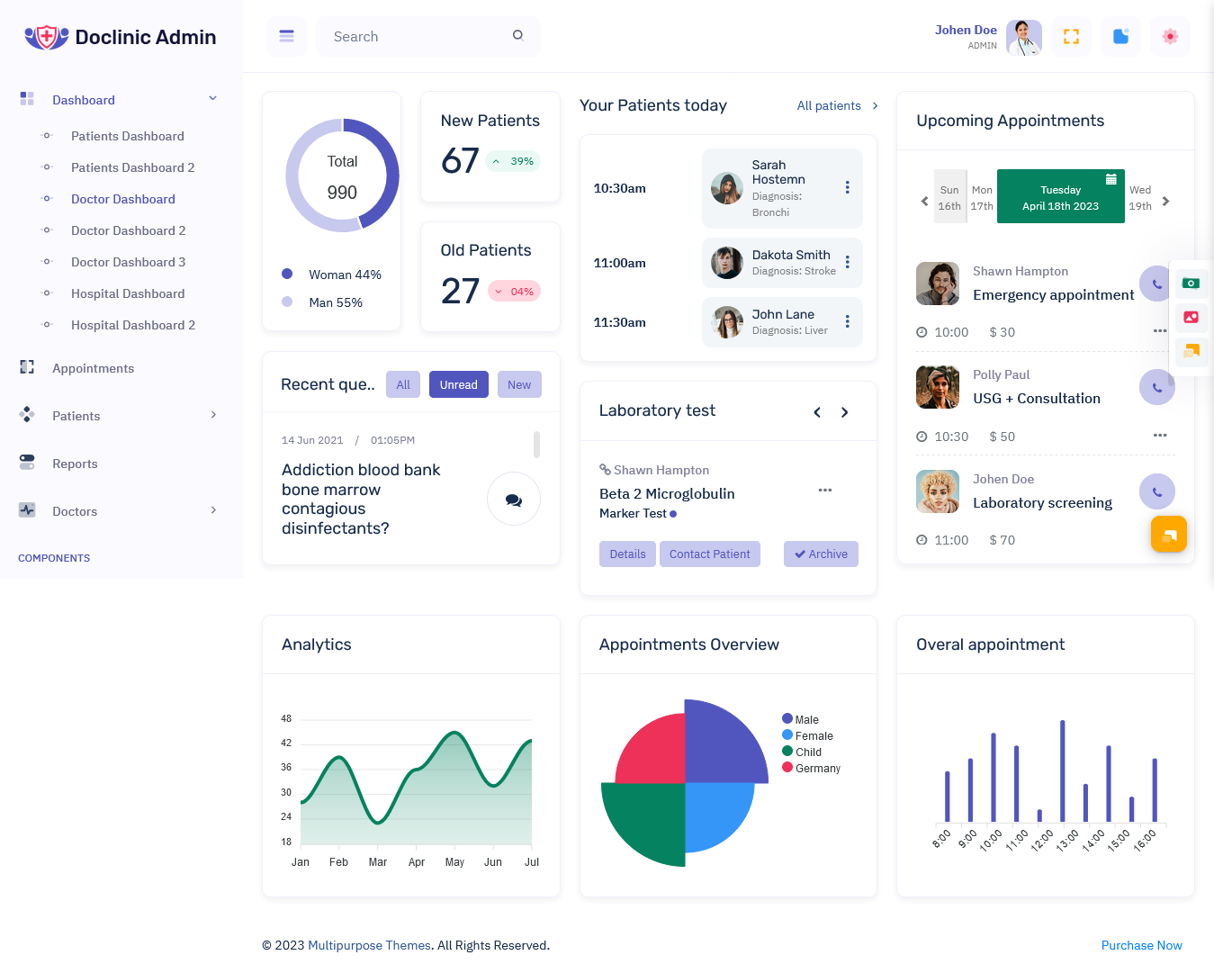Collapse the Dashboard sidebar menu
Viewport: 1214px width, 973px height.
(212, 99)
